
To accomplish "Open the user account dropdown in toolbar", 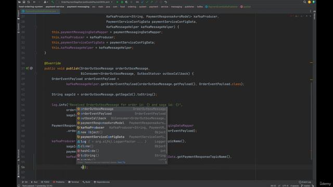I will [45, 2].
